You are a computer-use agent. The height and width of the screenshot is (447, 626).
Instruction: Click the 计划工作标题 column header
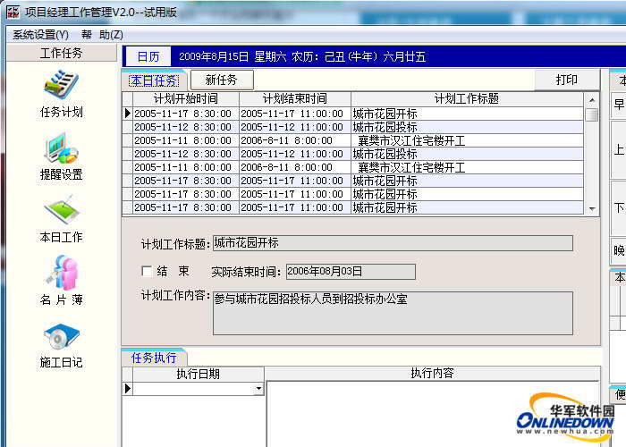(x=467, y=99)
